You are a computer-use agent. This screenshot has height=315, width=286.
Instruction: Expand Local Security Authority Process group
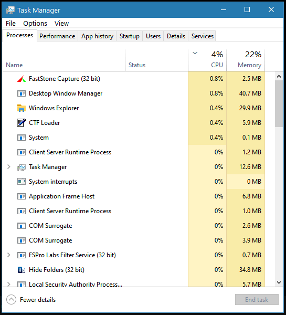8,284
